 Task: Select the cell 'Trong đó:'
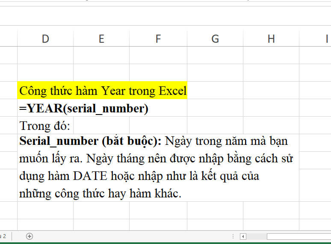pos(45,126)
